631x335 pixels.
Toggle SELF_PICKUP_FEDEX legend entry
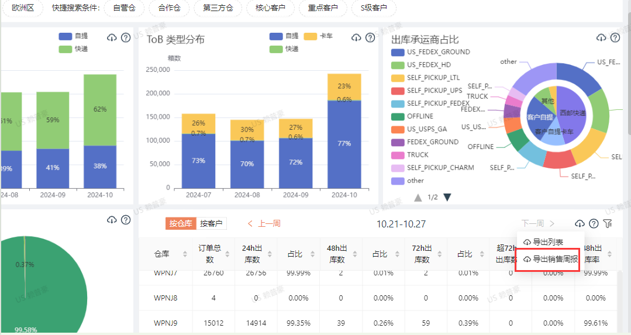[430, 103]
